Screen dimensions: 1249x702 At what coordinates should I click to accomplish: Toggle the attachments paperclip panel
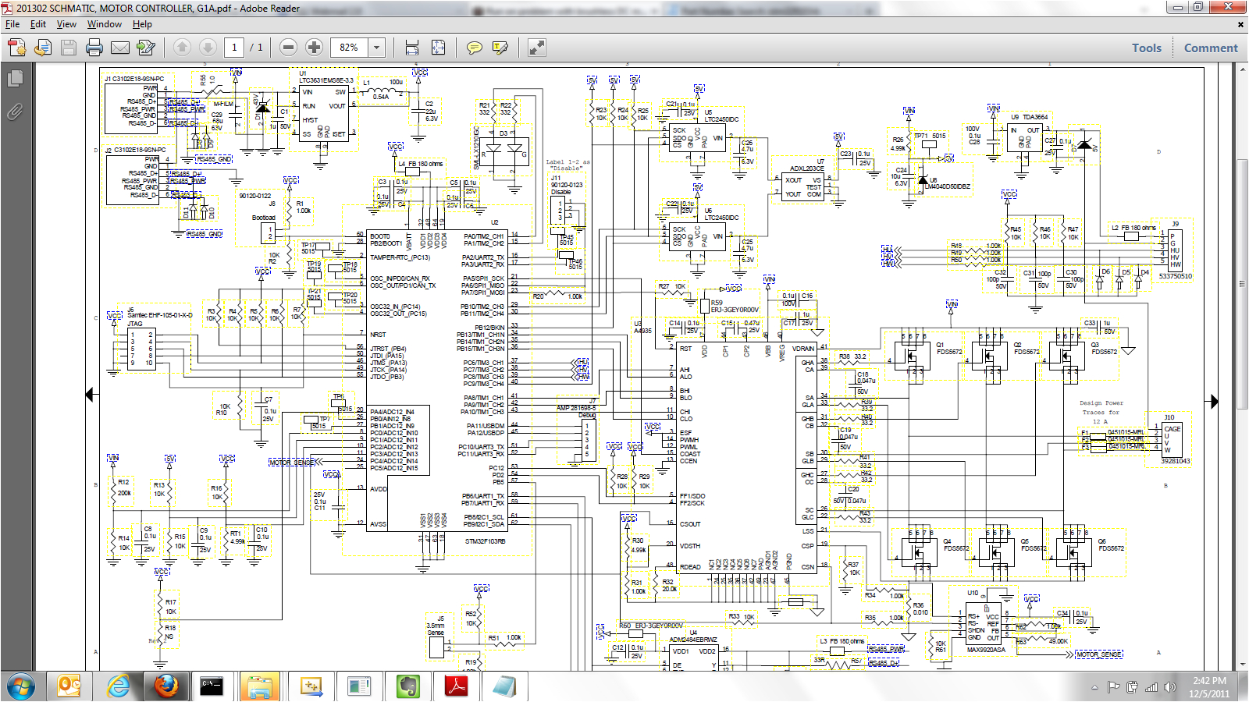[x=15, y=112]
